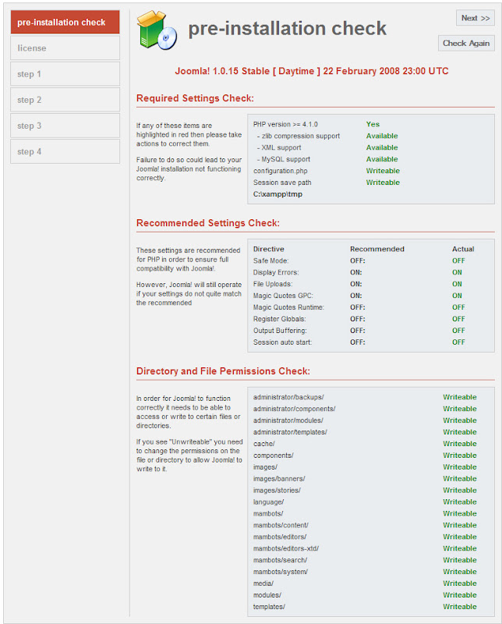This screenshot has height=624, width=502.
Task: Click the mambots/system/ directory entry
Action: pos(281,572)
